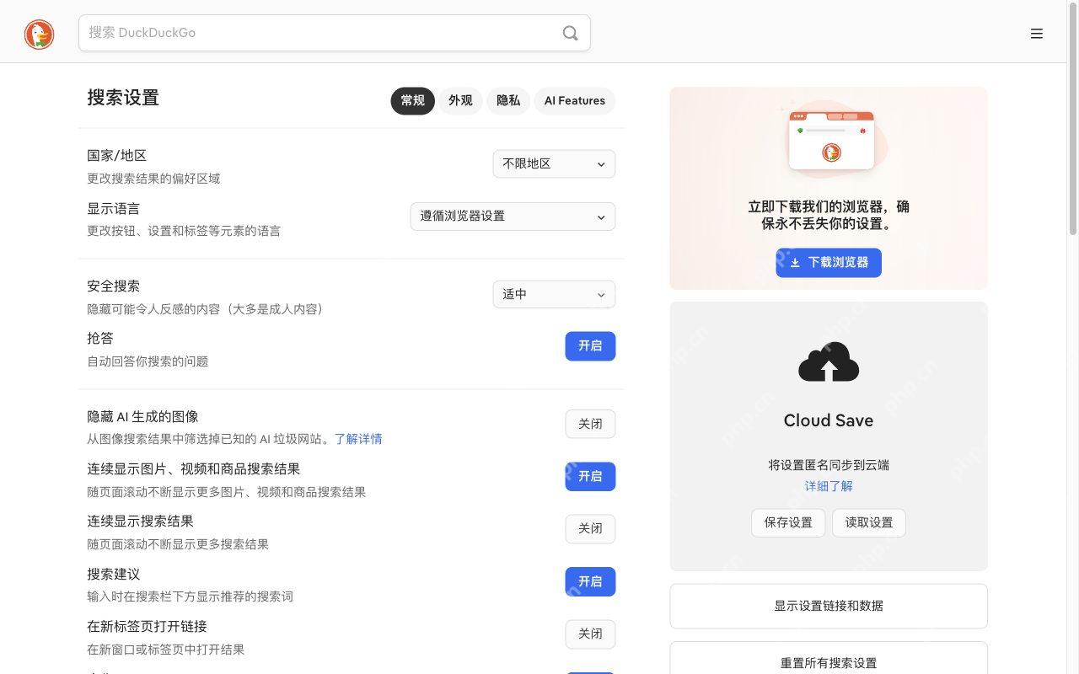The image size is (1079, 674).
Task: Click the 搜索设置 page heading
Action: pos(123,98)
